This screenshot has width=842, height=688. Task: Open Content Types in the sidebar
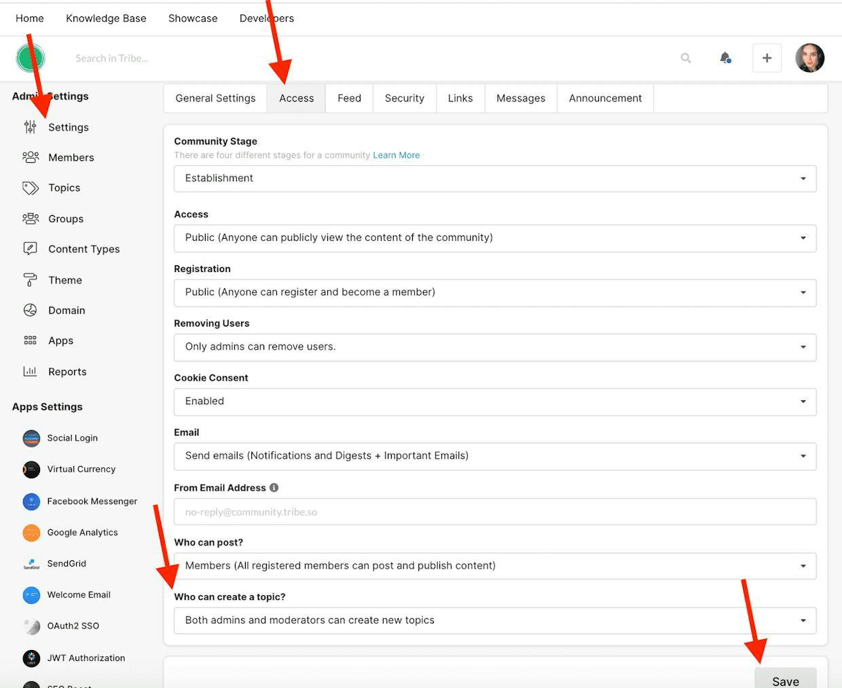(x=84, y=249)
